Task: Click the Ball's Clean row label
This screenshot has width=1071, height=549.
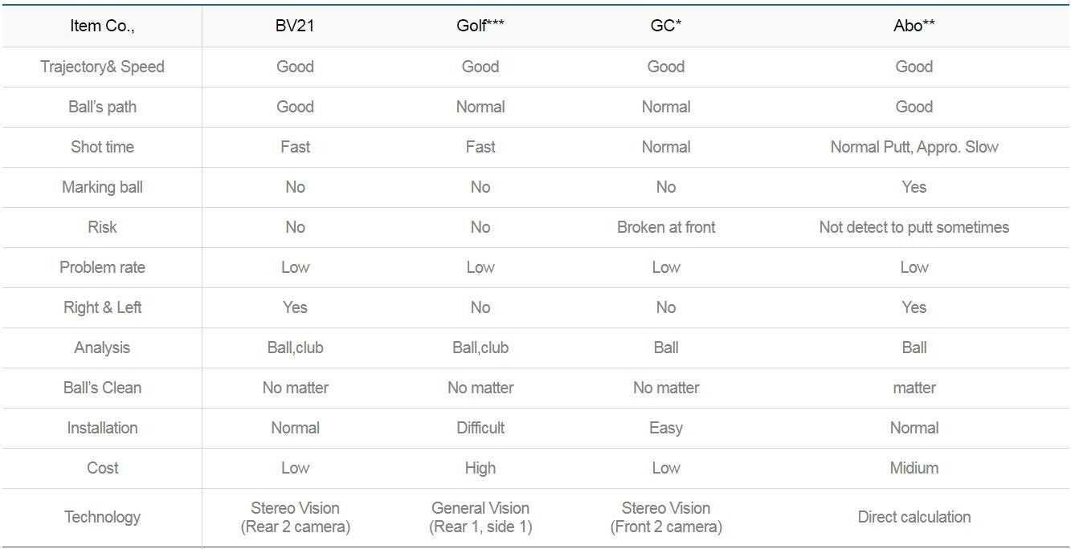Action: [x=102, y=388]
